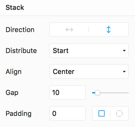This screenshot has height=127, width=135.
Task: Click the Padding value field
Action: [67, 113]
